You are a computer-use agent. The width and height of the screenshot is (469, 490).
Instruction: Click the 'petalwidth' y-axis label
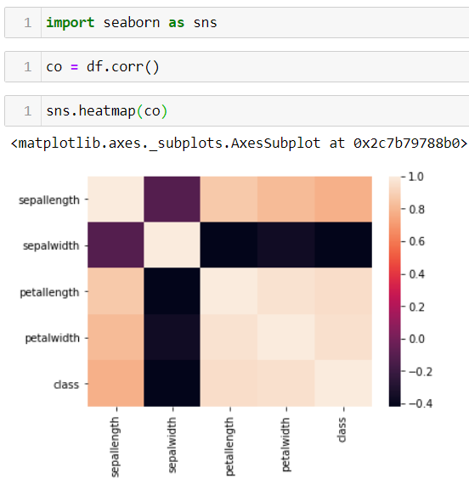52,338
